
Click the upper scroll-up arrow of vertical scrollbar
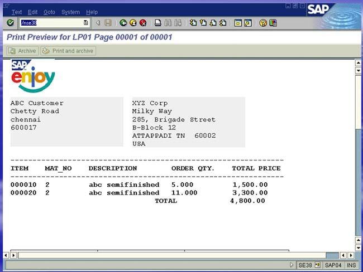359,63
